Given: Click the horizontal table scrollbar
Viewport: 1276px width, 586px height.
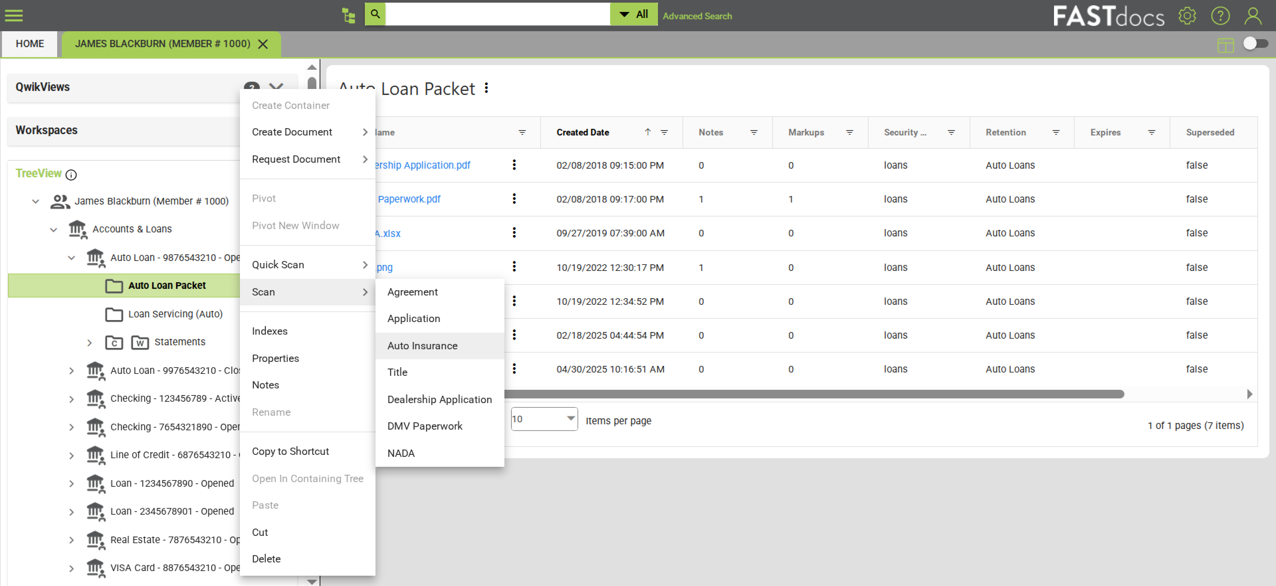Looking at the screenshot, I should [x=812, y=394].
